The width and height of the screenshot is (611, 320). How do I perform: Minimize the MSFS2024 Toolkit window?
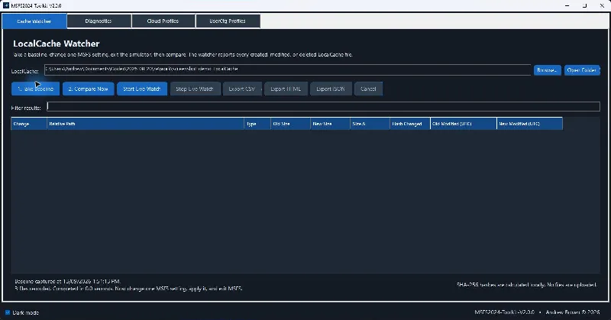[567, 5]
